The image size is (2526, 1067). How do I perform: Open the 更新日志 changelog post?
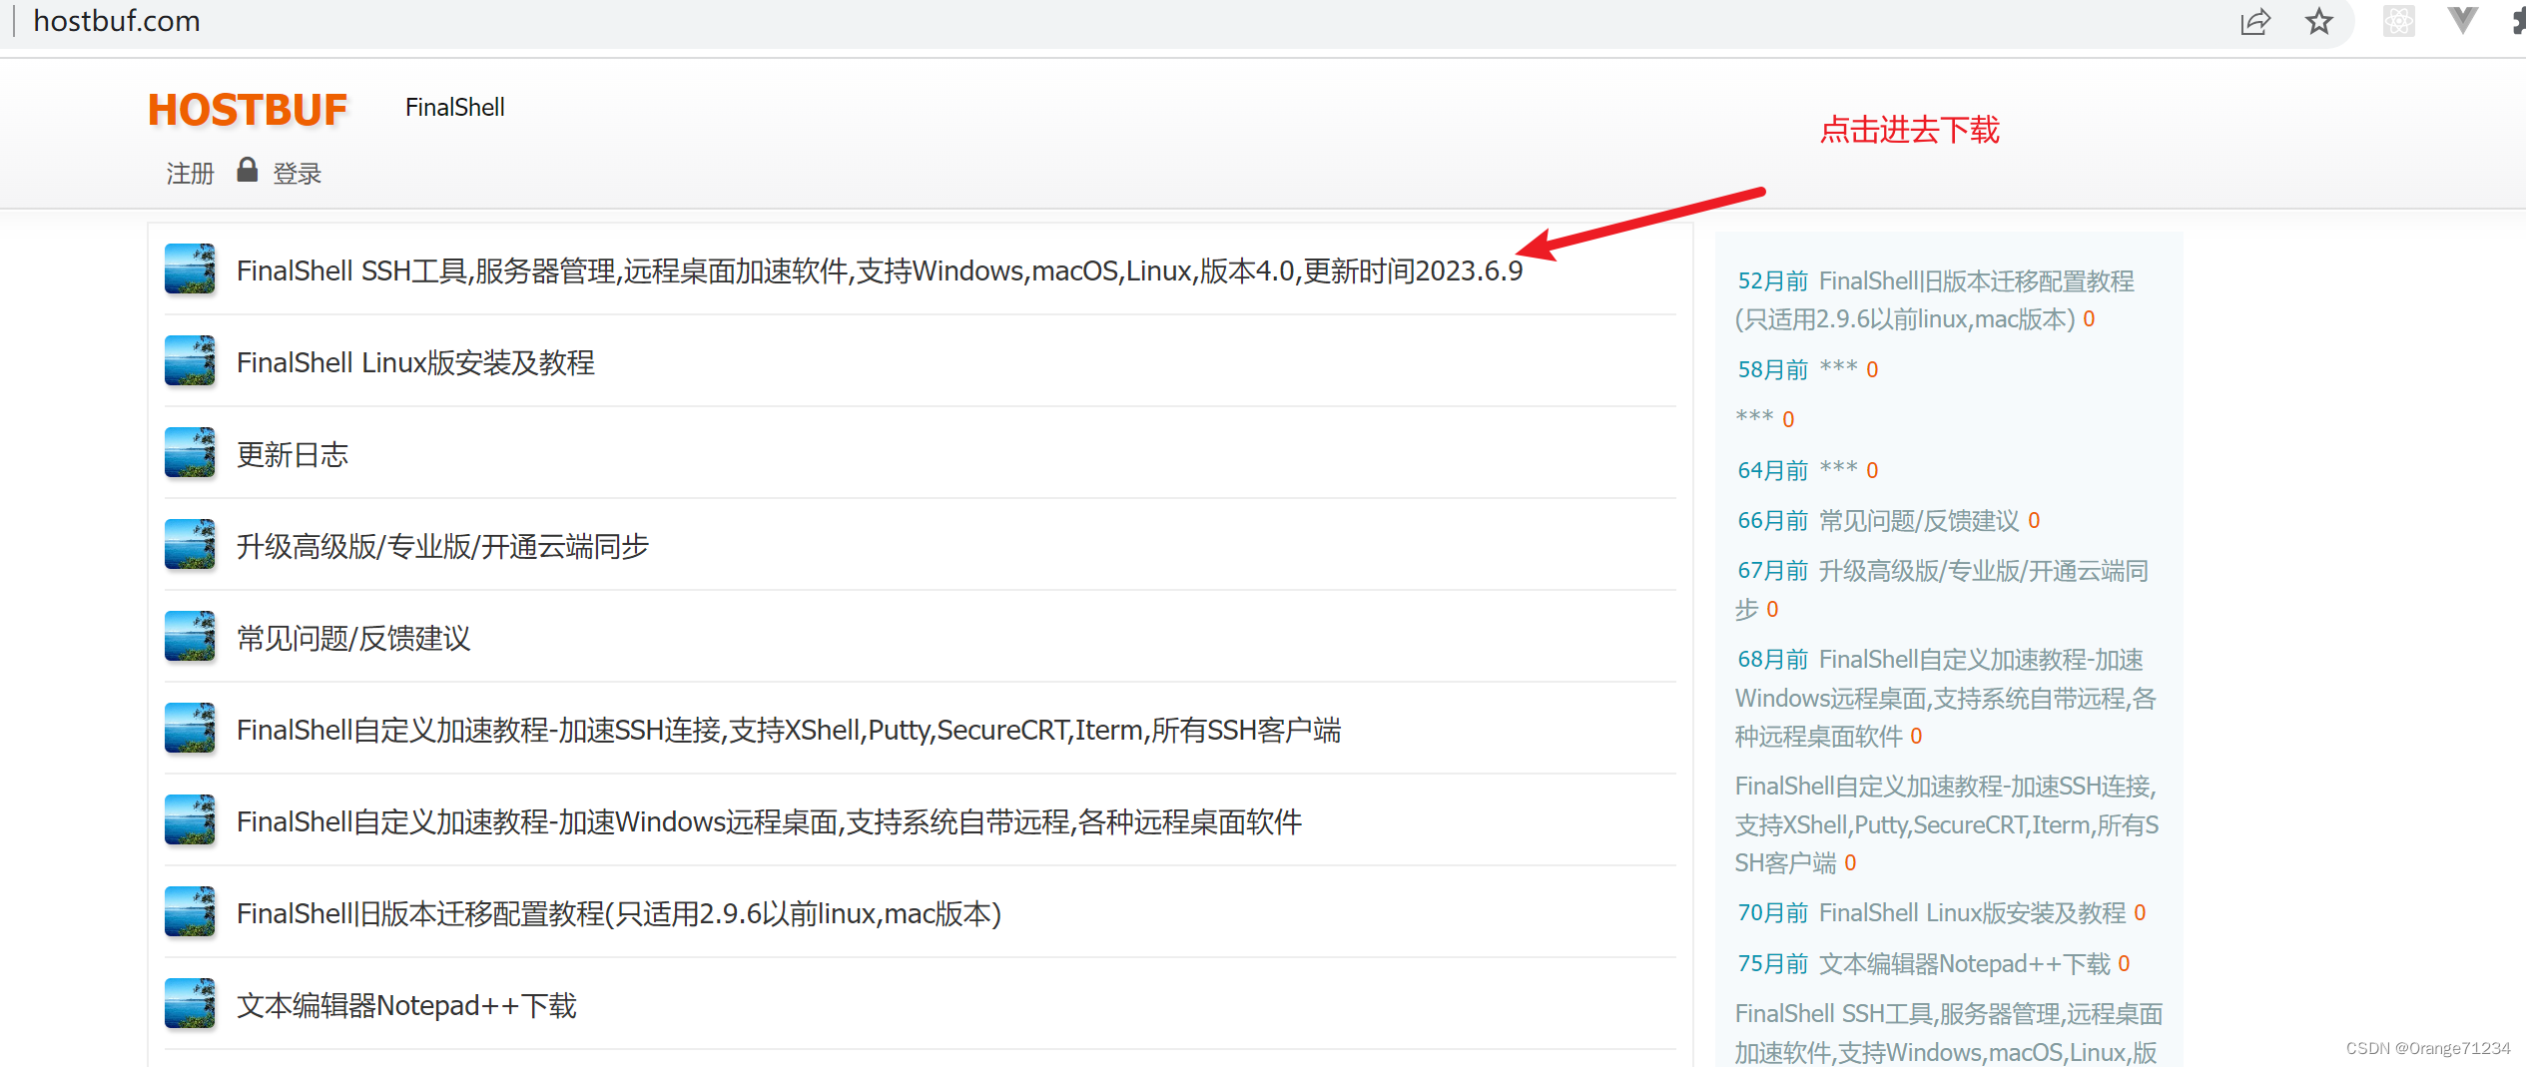[x=293, y=454]
